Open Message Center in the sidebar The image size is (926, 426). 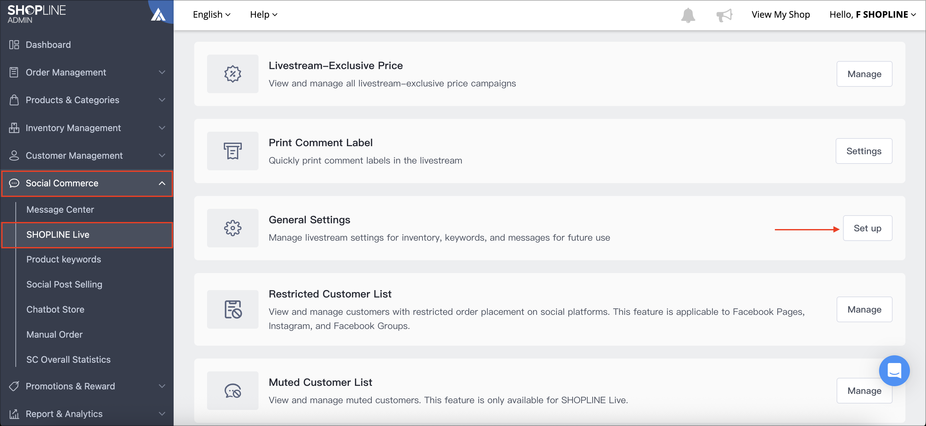pos(60,209)
